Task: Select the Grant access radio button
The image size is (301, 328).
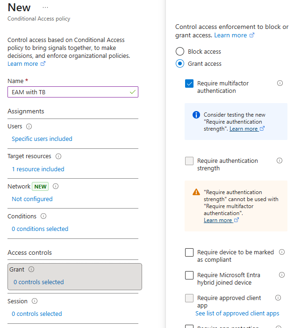Action: click(180, 64)
